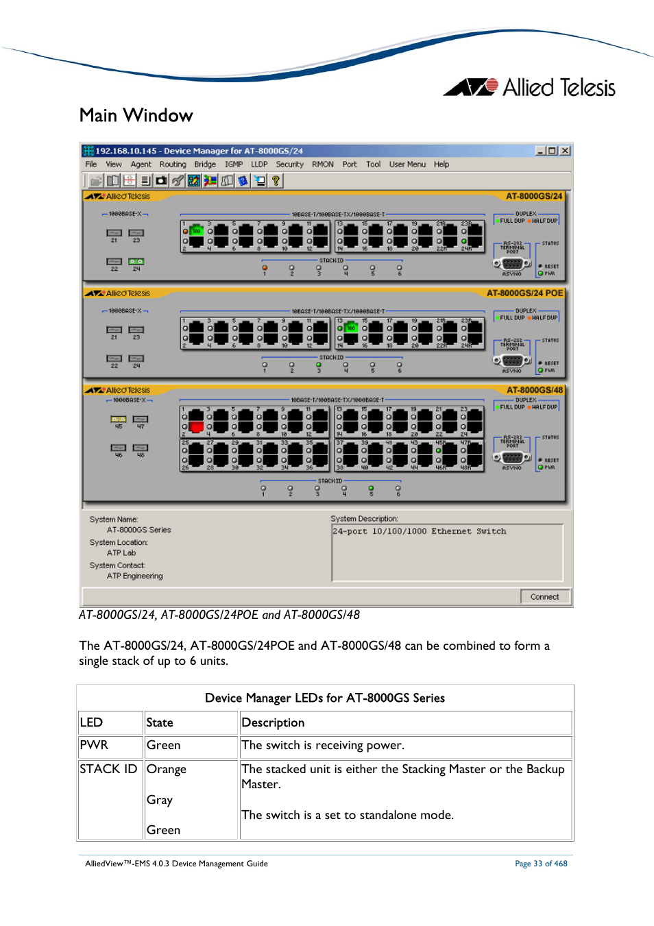Viewport: 654px width, 926px height.
Task: Maximize the Device Manager window
Action: point(553,151)
